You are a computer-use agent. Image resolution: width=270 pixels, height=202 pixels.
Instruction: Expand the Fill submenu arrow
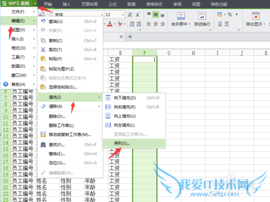[x=99, y=97]
